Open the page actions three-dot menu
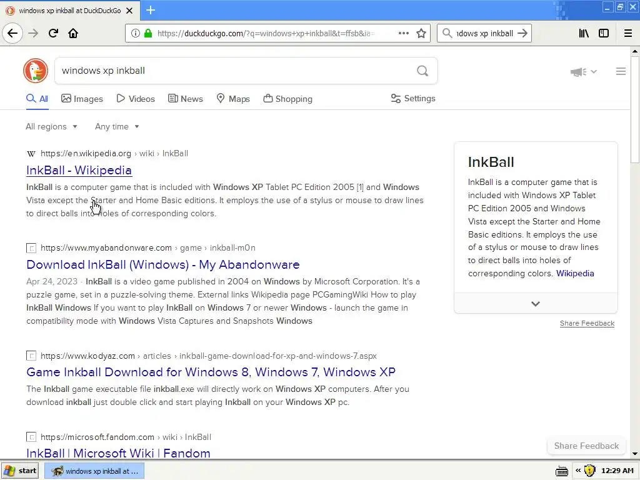640x480 pixels. click(x=403, y=33)
